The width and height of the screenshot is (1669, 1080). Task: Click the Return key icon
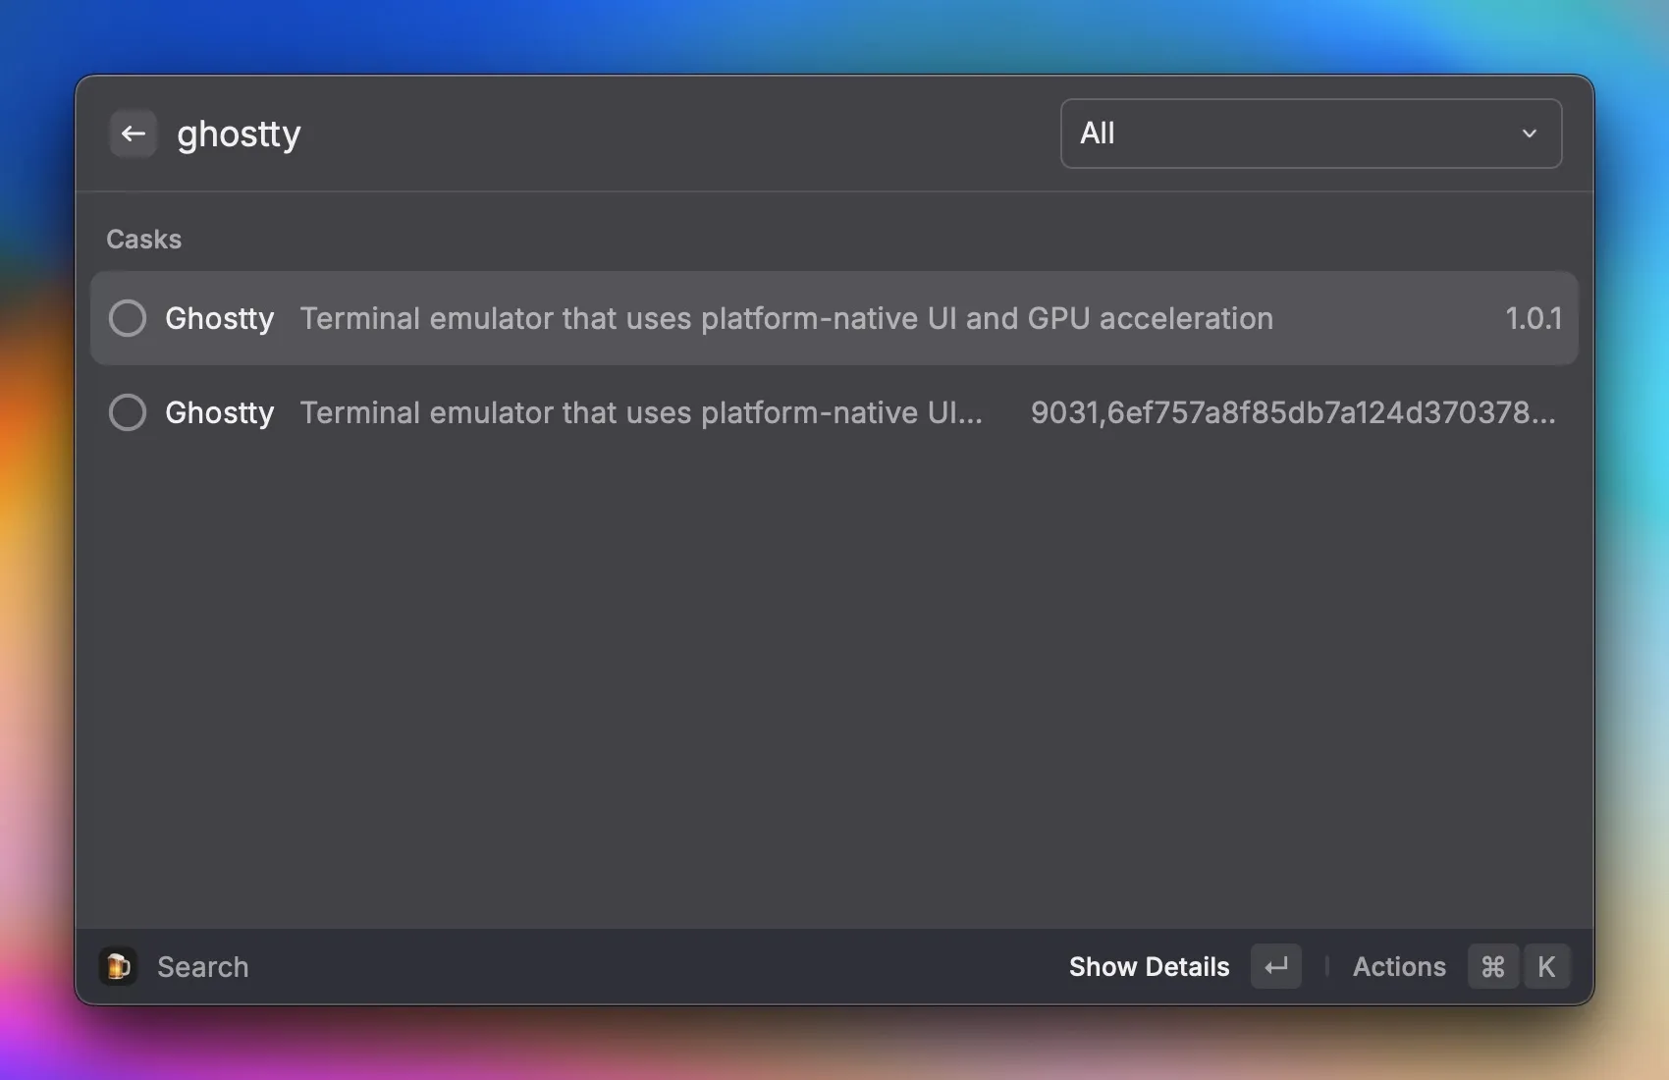(x=1275, y=966)
